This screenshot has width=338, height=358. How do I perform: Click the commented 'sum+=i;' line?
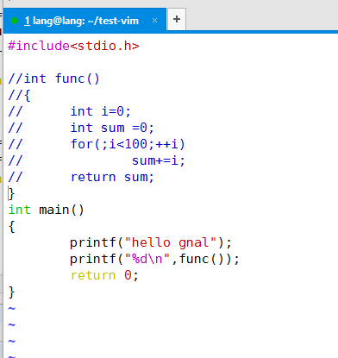pos(97,160)
